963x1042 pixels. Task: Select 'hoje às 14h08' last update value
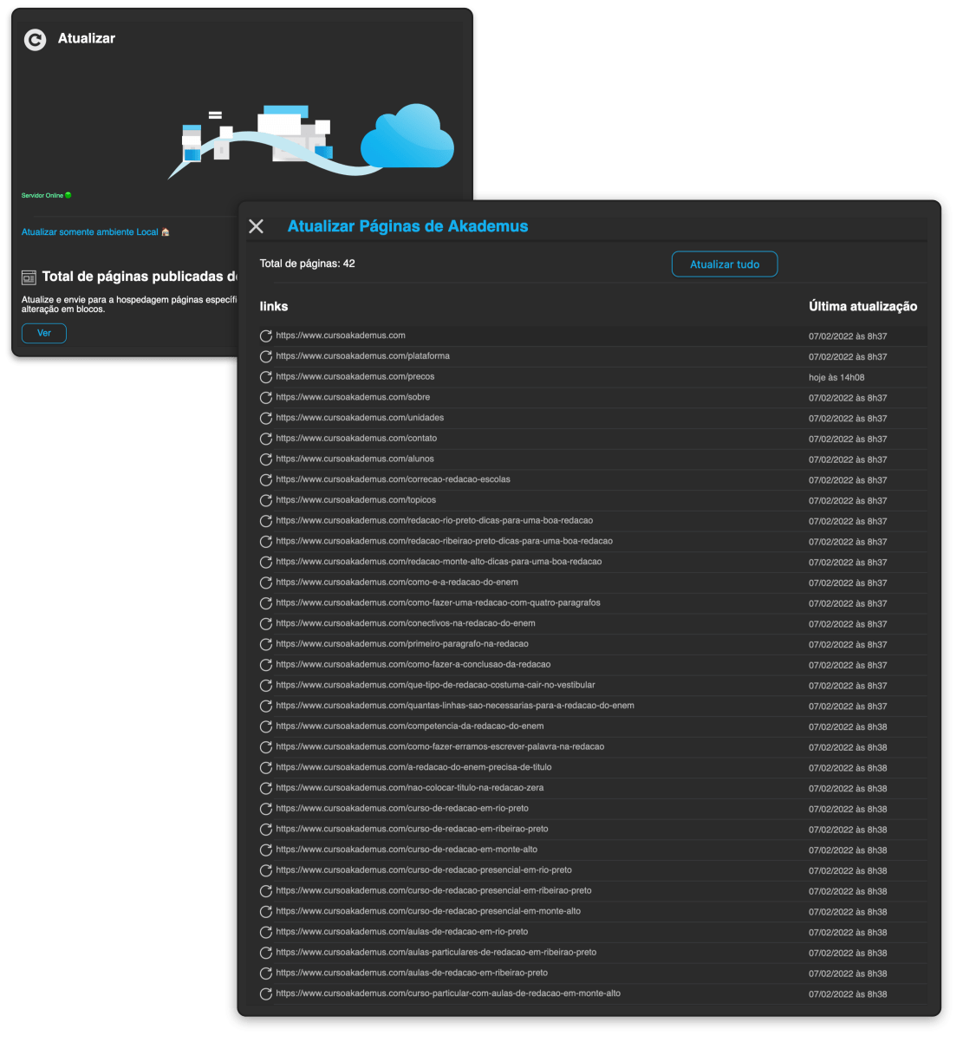[x=836, y=378]
